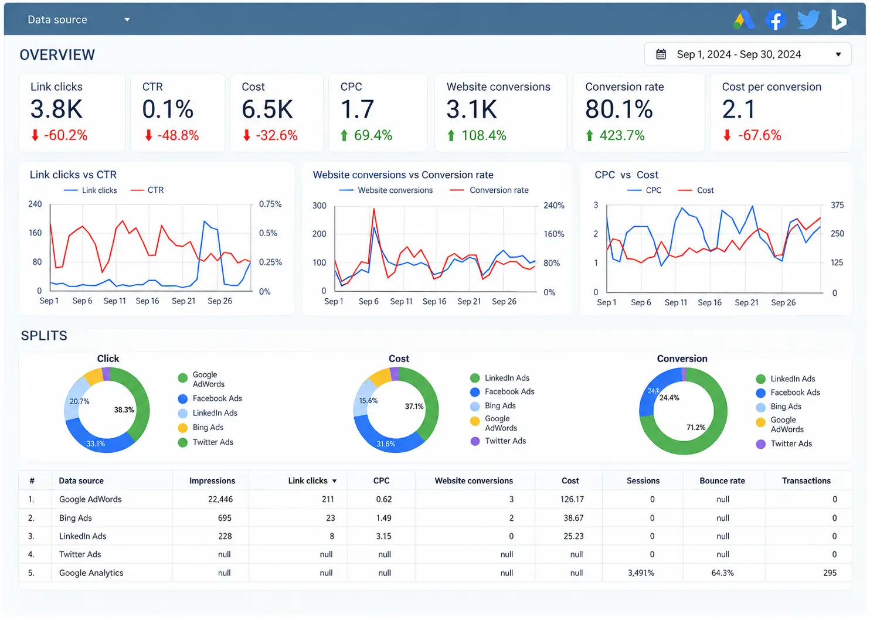
Task: Click Twitter Ads legend in Click chart
Action: coord(205,443)
